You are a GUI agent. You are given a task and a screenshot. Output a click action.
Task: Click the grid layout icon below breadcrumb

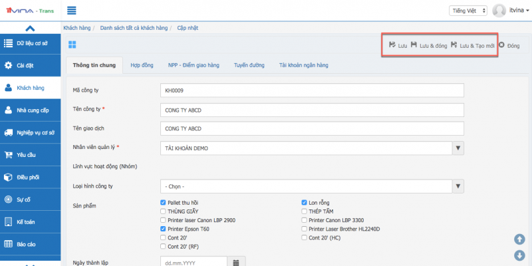click(x=72, y=45)
